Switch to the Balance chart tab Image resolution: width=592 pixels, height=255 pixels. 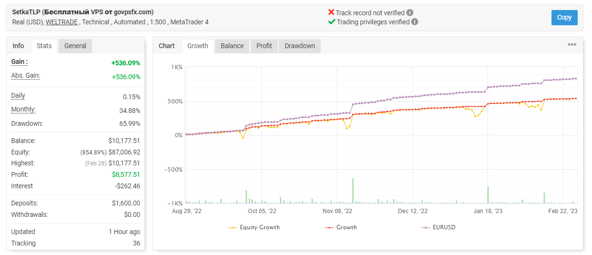pos(232,46)
